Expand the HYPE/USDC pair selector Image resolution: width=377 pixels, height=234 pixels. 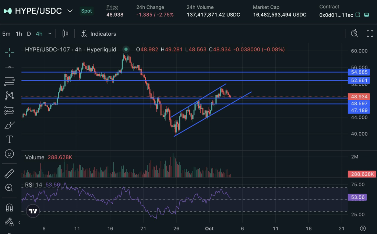click(70, 11)
